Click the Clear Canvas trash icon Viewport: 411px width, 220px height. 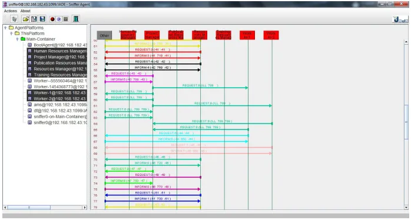pyautogui.click(x=14, y=19)
